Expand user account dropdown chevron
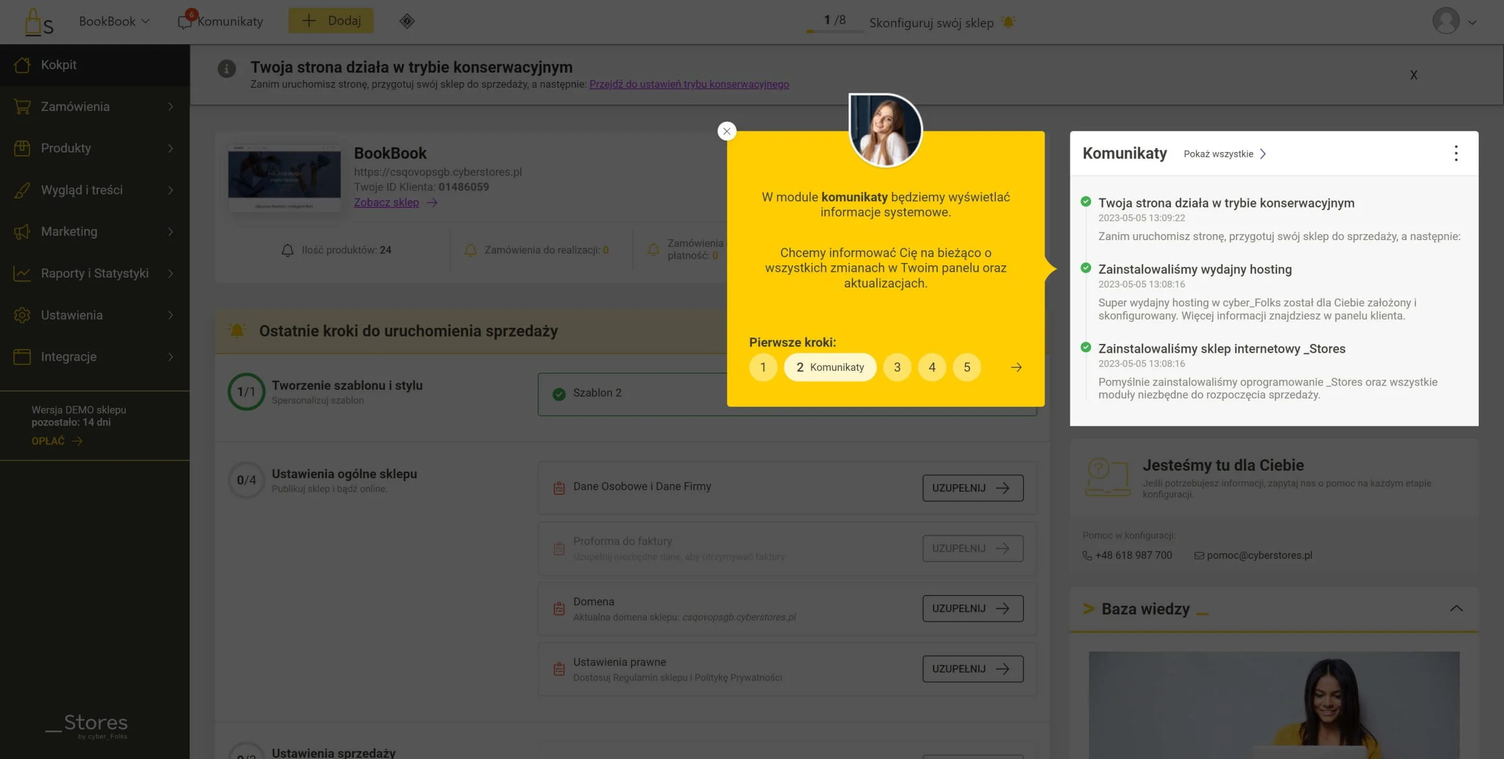 click(x=1472, y=22)
